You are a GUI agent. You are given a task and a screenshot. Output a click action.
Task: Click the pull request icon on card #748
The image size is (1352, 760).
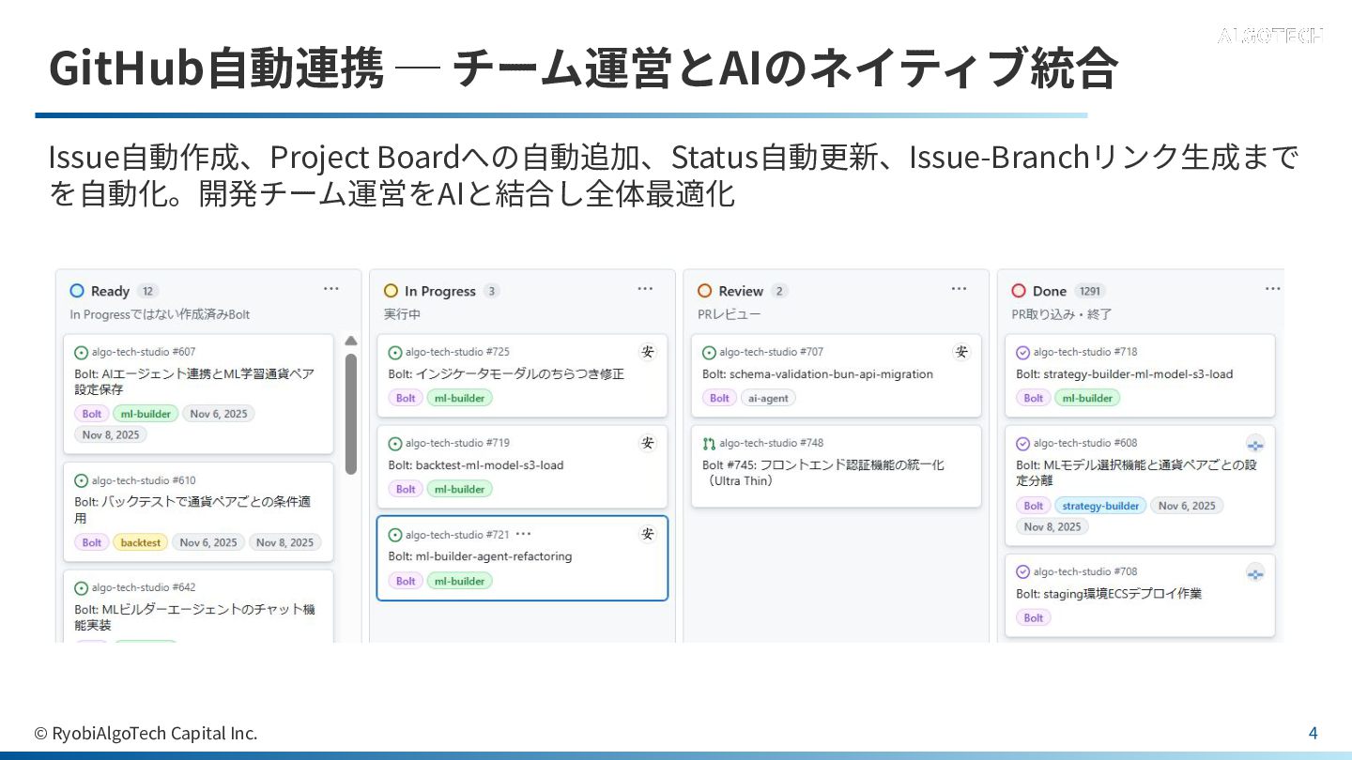(709, 444)
